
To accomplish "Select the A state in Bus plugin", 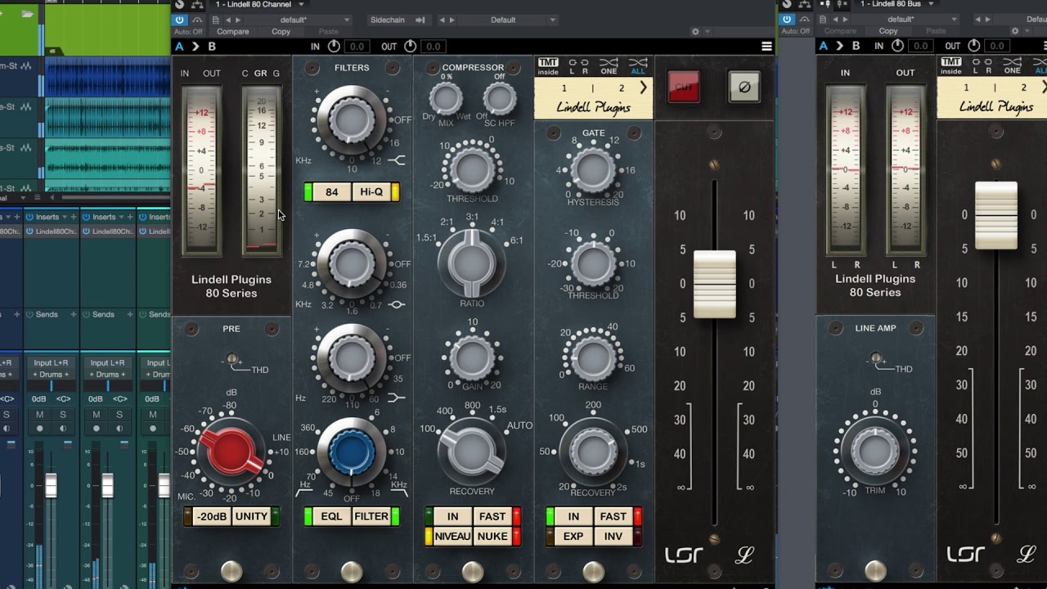I will pos(824,47).
